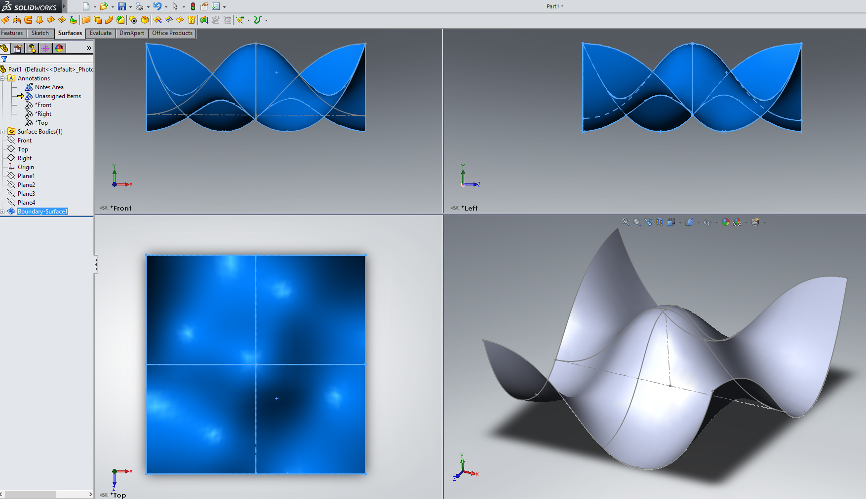The height and width of the screenshot is (499, 866).
Task: Click the Rebuild traffic light icon
Action: pos(193,6)
